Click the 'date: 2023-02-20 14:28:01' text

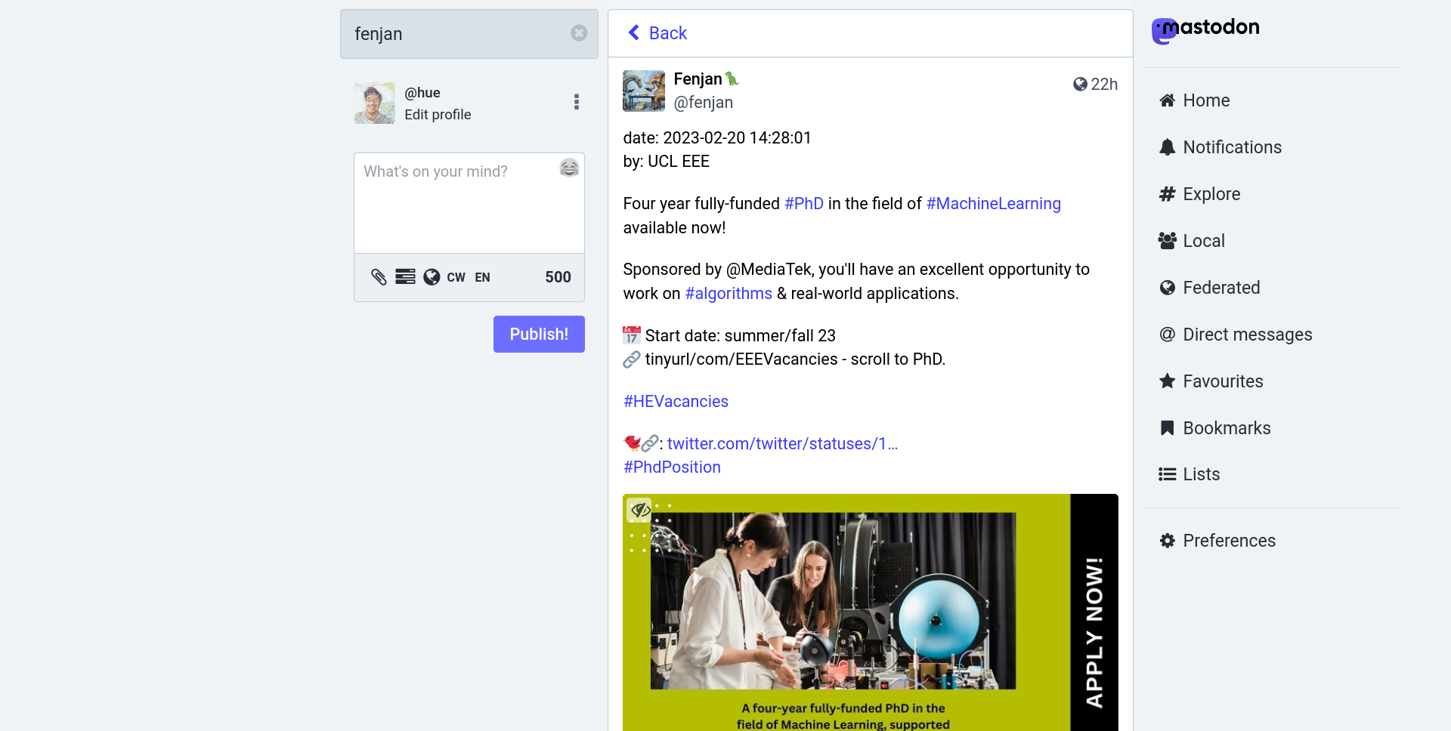pyautogui.click(x=717, y=138)
